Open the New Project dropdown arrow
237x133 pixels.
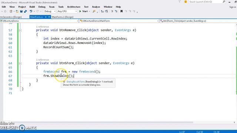pos(14,11)
